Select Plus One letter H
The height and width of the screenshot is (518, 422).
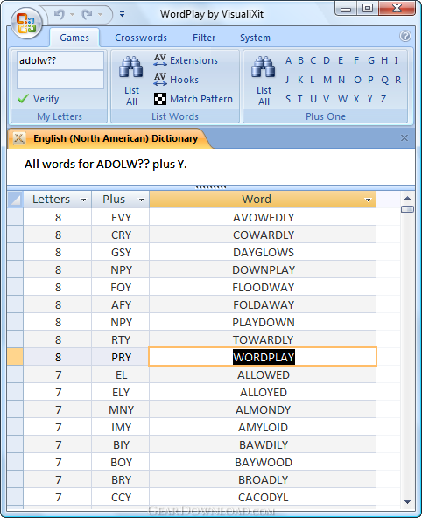click(x=384, y=60)
